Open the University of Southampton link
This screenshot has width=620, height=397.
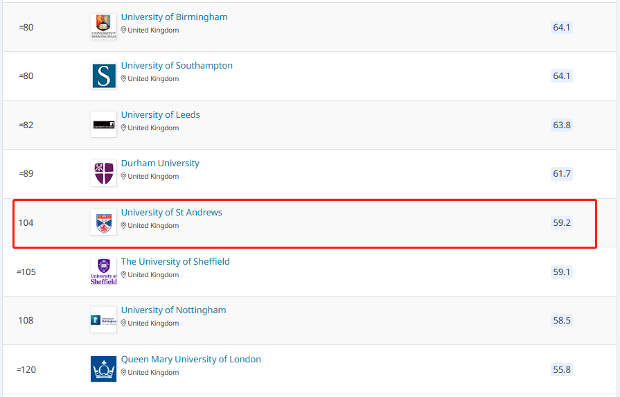coord(177,66)
